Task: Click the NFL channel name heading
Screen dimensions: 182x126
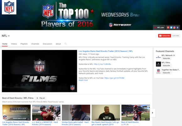Action: coord(4,36)
